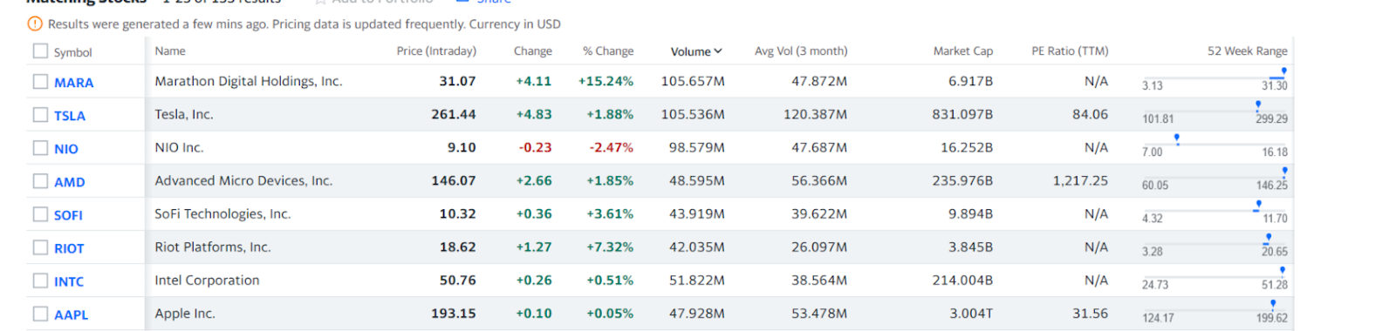Tick the SOFI row checkbox
The width and height of the screenshot is (1396, 331).
[40, 214]
